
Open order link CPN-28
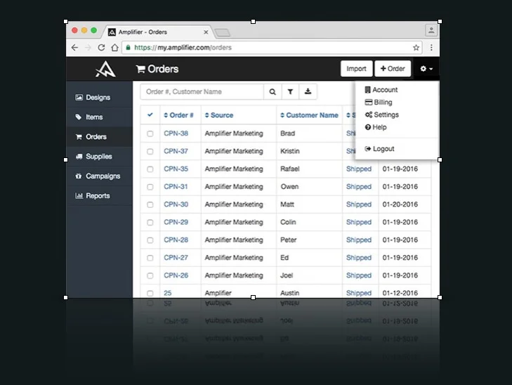tap(176, 240)
